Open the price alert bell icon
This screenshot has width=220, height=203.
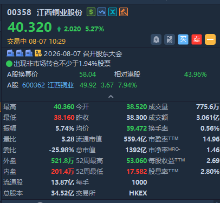coord(156,39)
